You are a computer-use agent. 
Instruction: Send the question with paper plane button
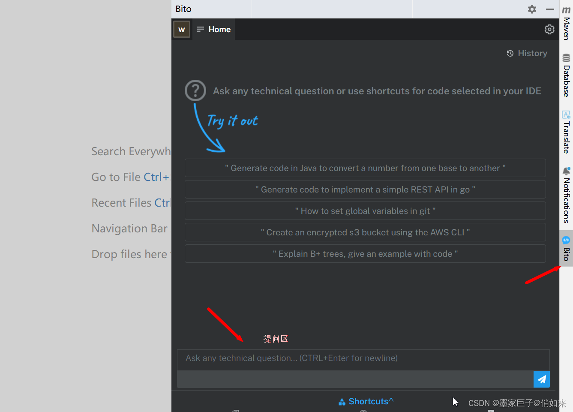pyautogui.click(x=542, y=379)
